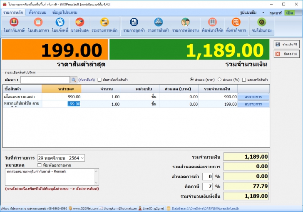Click the magnifier search product icon
Image resolution: width=303 pixels, height=212 pixels.
click(x=74, y=80)
